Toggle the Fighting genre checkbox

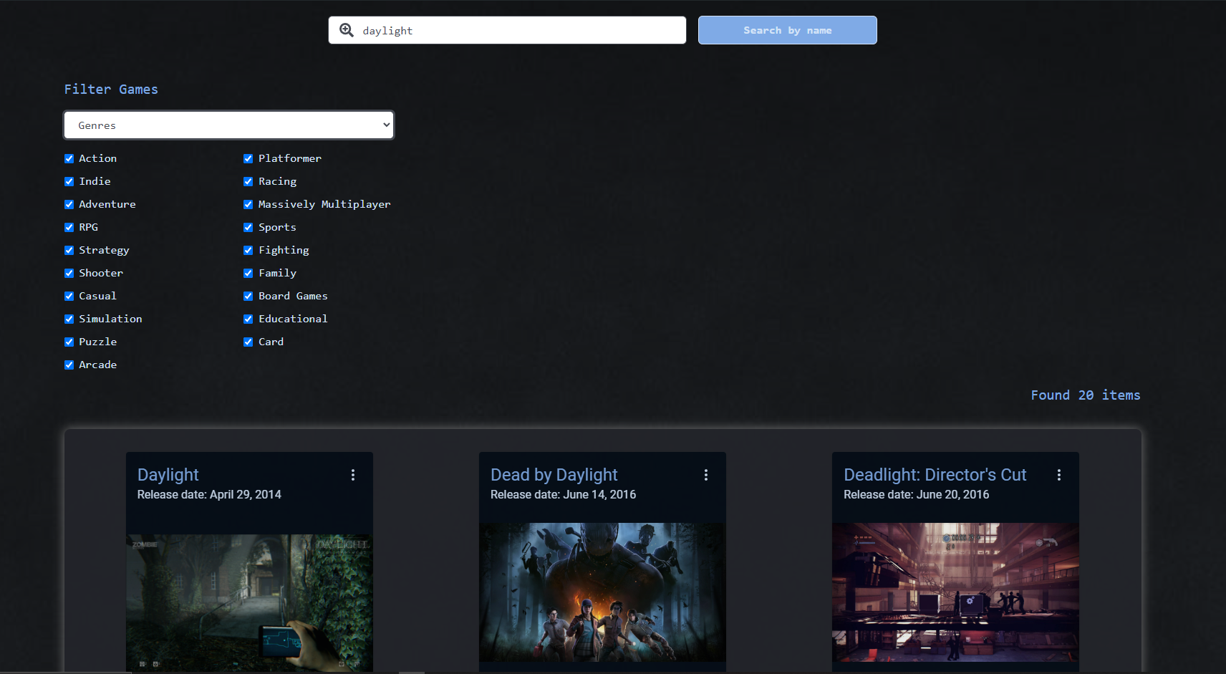click(x=248, y=251)
